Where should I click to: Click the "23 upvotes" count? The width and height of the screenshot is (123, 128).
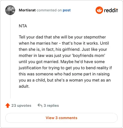point(21,106)
